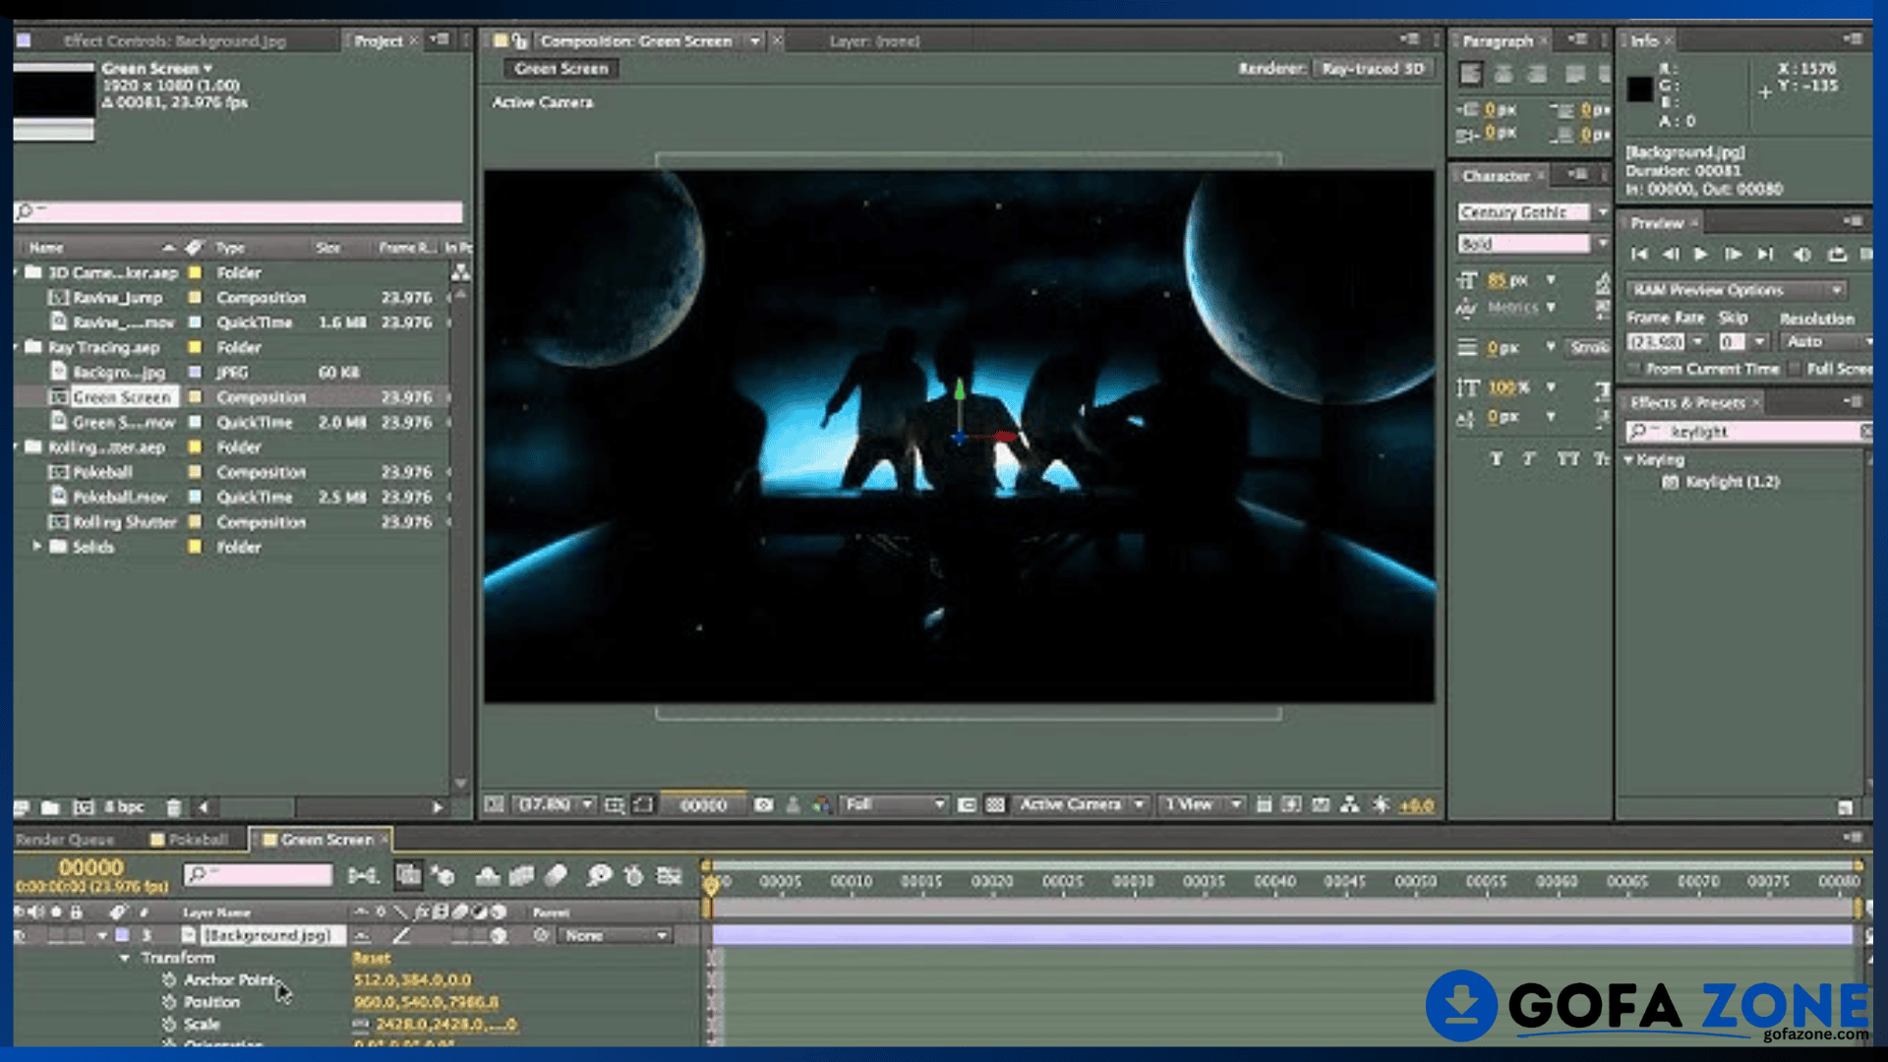The height and width of the screenshot is (1062, 1888).
Task: Enable Frame Blending icon in timeline
Action: tap(521, 875)
